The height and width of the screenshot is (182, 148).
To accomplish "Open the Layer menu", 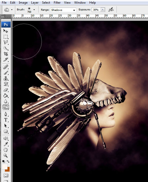I will 35,2.
